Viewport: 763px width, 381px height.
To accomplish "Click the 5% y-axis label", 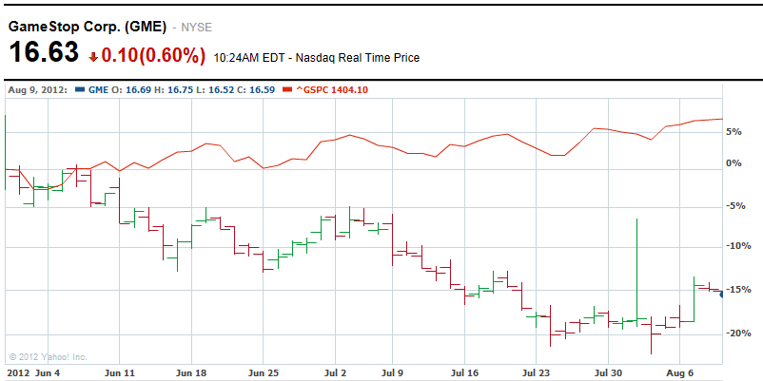I will [x=734, y=132].
